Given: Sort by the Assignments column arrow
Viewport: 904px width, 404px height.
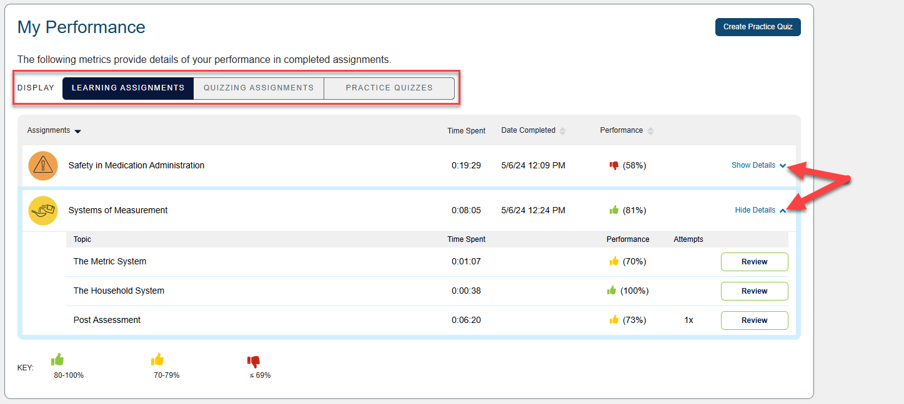Looking at the screenshot, I should click(x=77, y=131).
